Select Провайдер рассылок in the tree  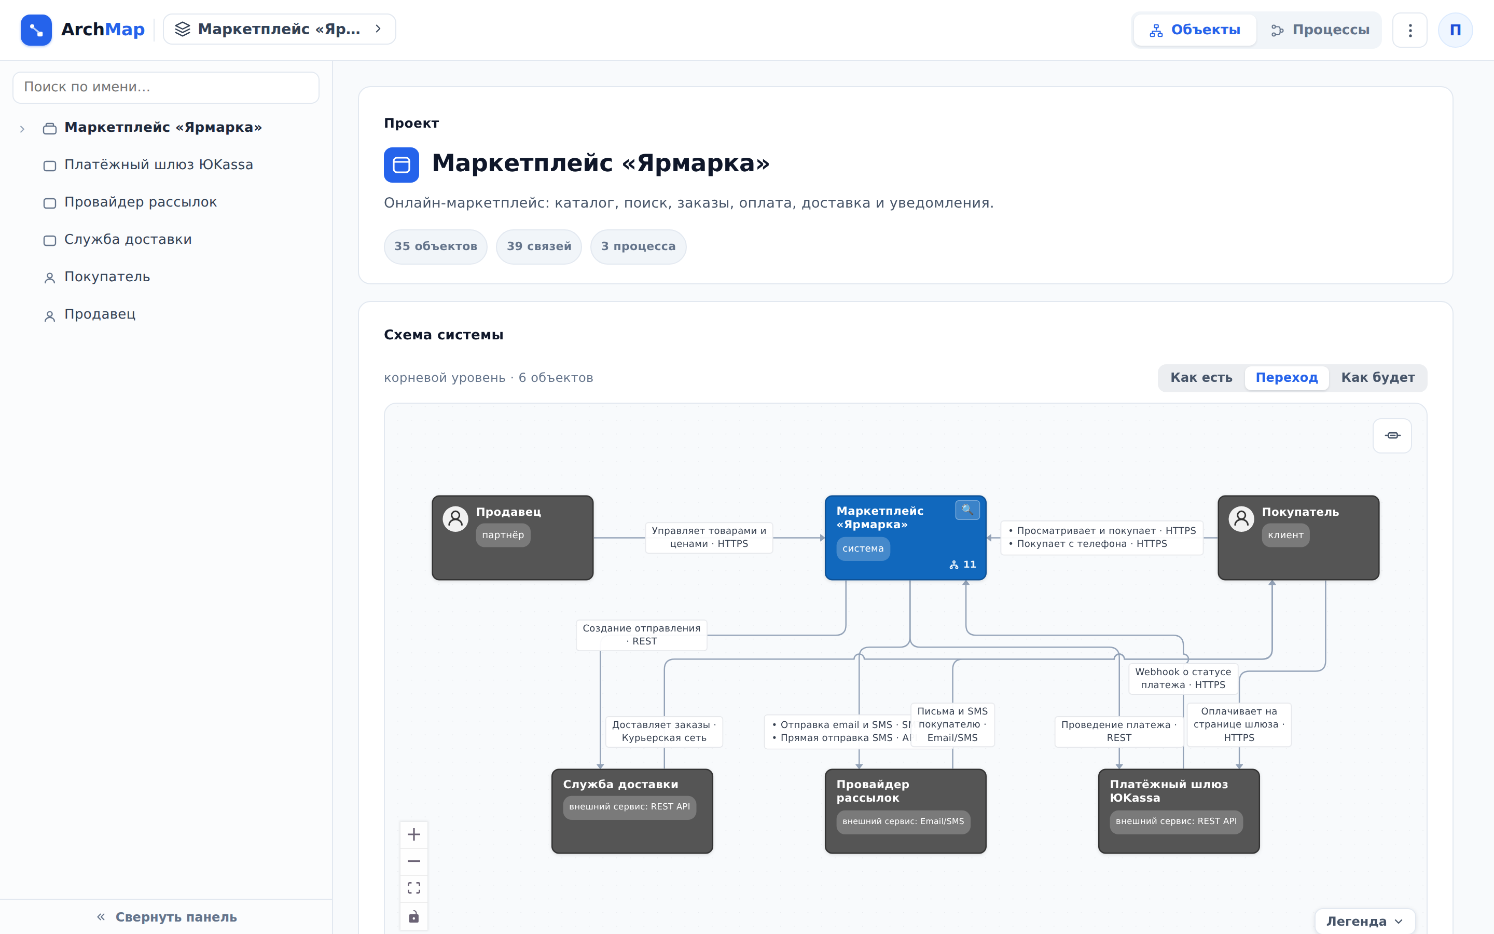point(140,202)
